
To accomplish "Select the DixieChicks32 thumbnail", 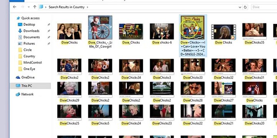I will coord(224,66).
